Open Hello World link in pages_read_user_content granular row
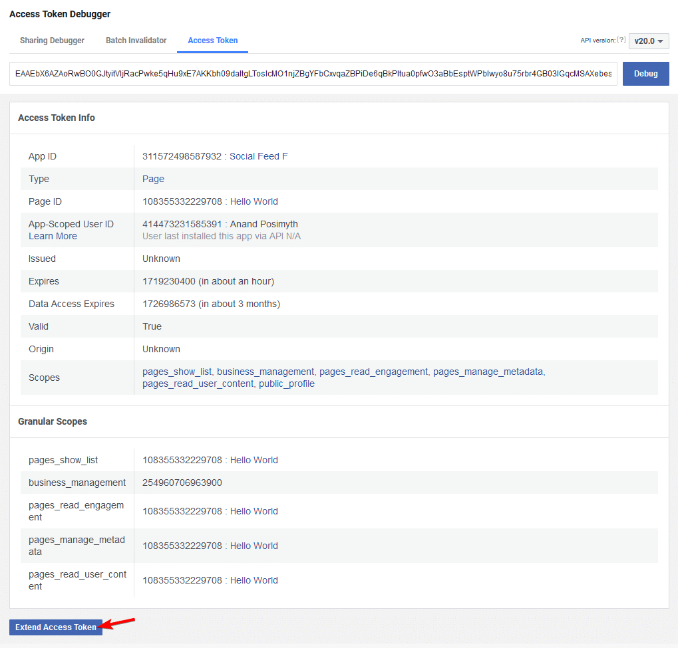Image resolution: width=678 pixels, height=648 pixels. pos(254,580)
